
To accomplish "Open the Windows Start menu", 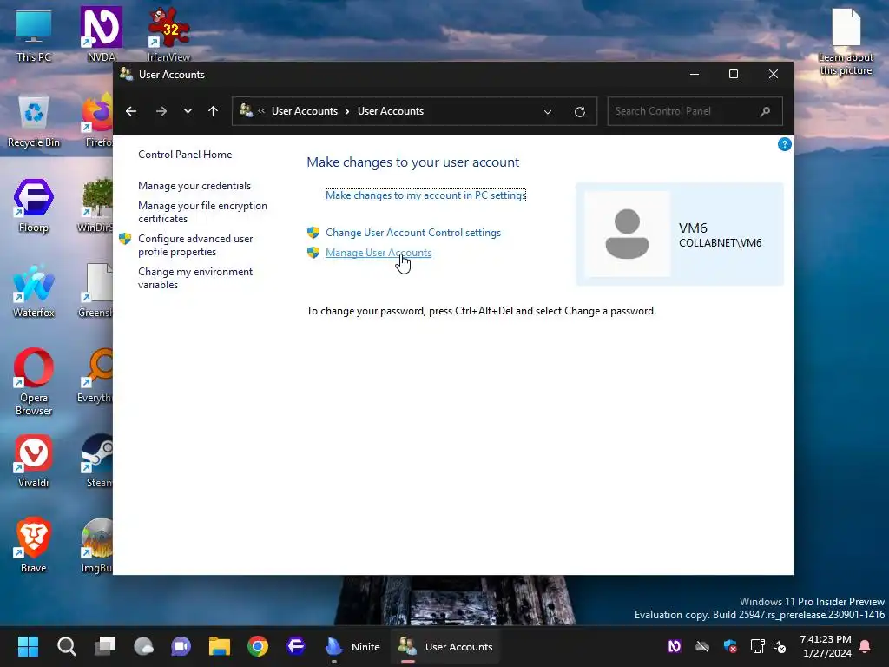I will [28, 646].
